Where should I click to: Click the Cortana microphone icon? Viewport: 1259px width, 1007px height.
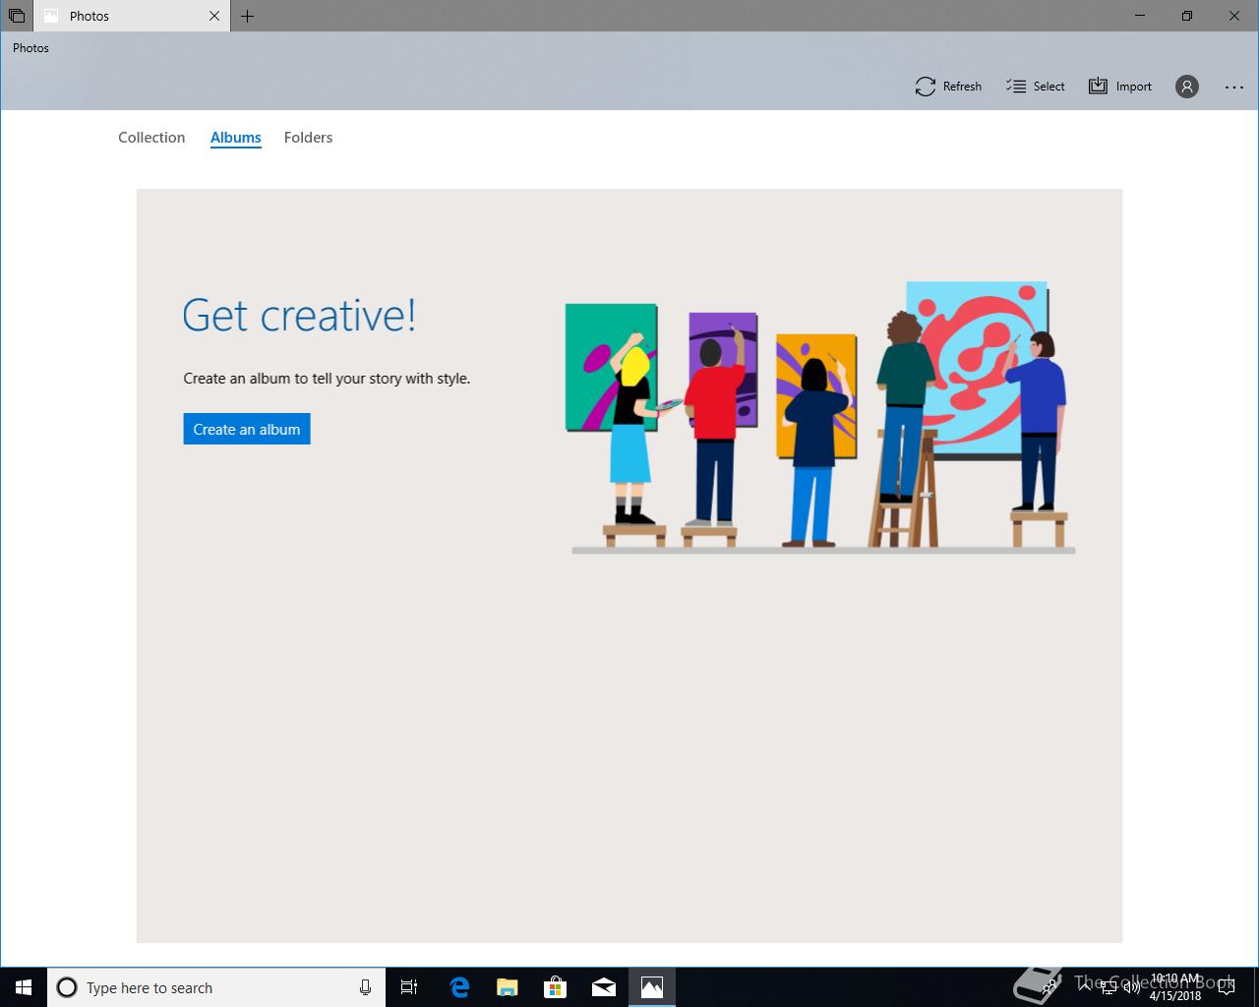pyautogui.click(x=365, y=987)
